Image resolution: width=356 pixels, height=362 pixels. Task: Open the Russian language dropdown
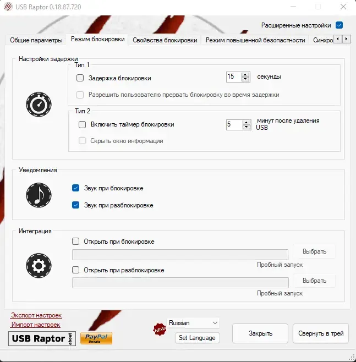(x=193, y=323)
